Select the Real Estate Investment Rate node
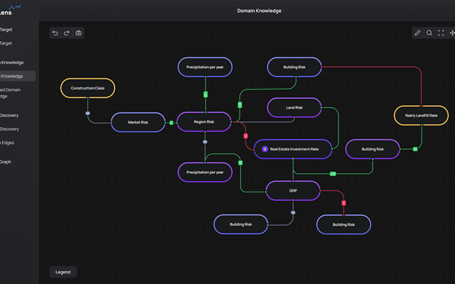 pos(293,149)
